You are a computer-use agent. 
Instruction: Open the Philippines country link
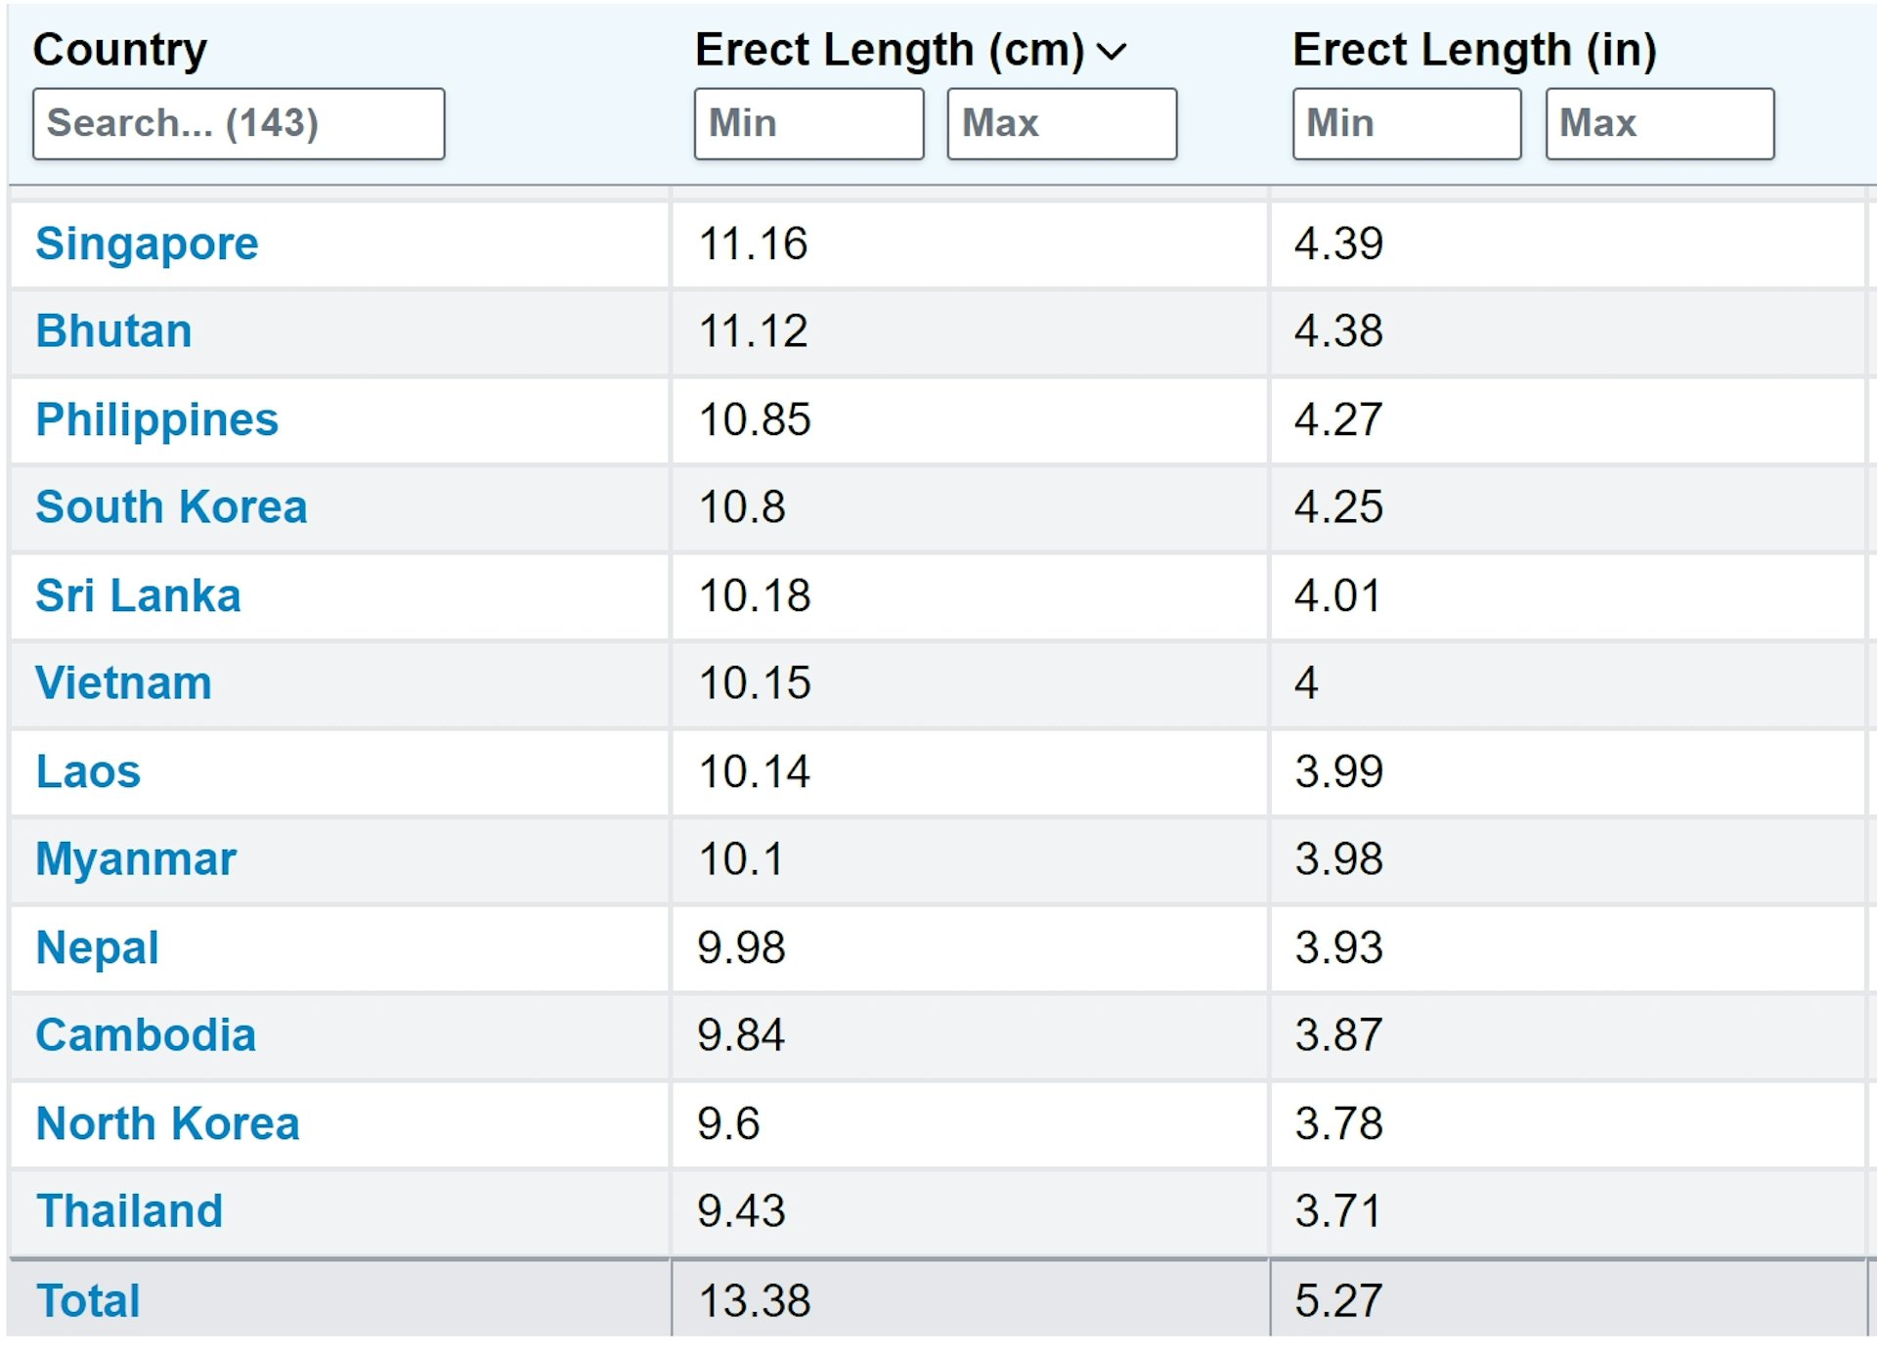pos(156,420)
